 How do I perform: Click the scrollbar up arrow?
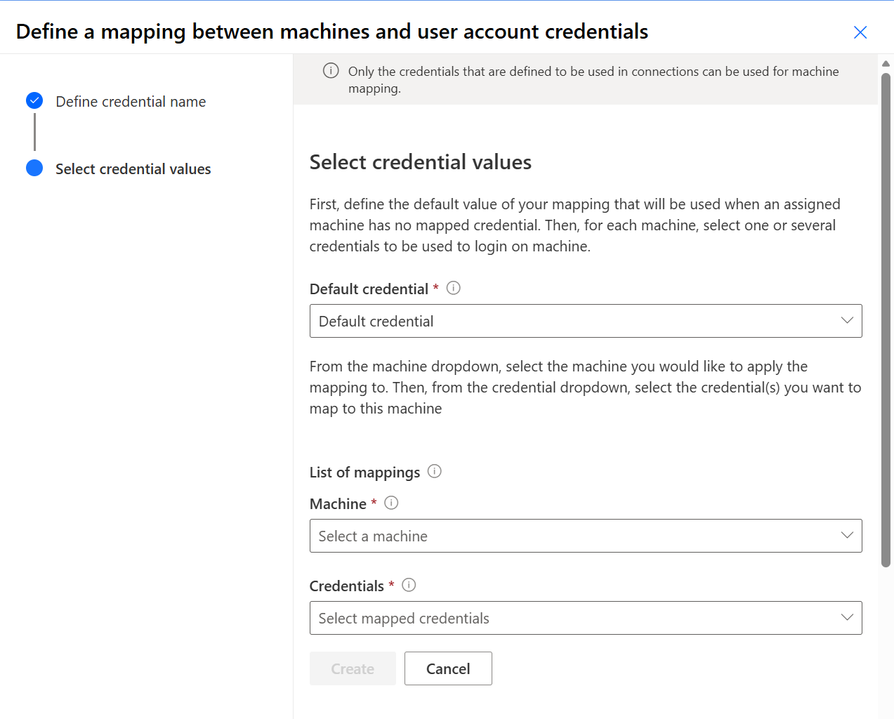tap(886, 63)
